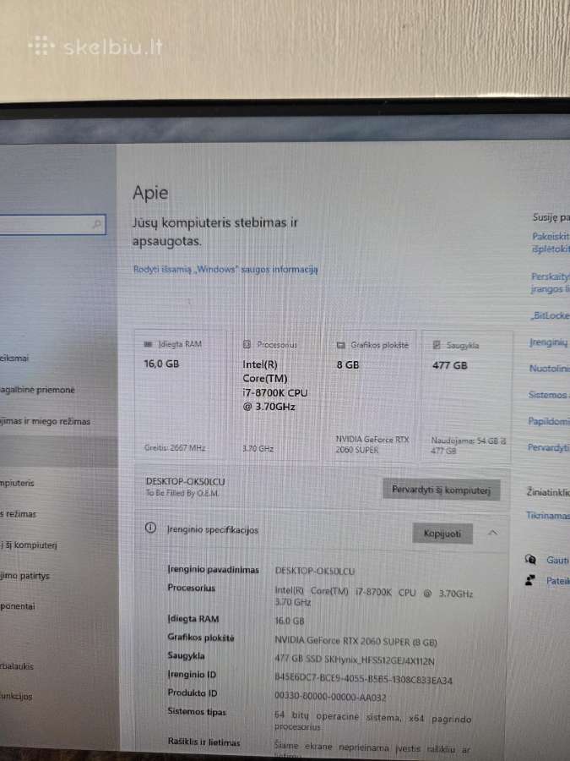
Task: Open the Perskaityt related link on right
Action: [x=550, y=282]
